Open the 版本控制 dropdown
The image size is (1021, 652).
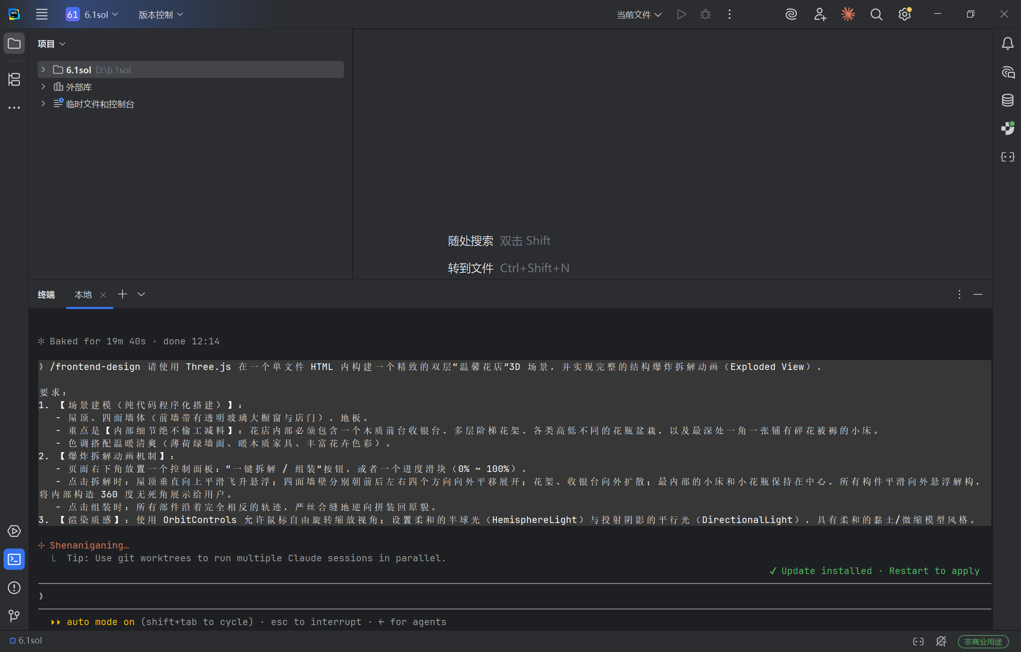coord(161,15)
